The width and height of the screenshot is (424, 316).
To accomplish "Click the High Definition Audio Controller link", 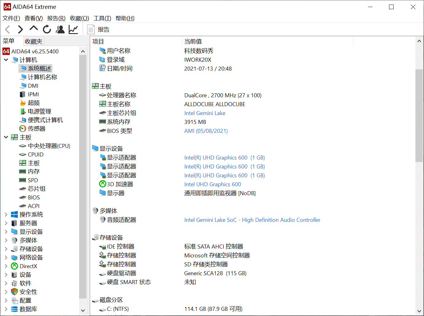I will tap(252, 220).
